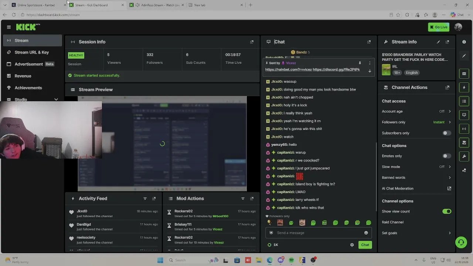Click the pin icon on the pinned message
The width and height of the screenshot is (473, 266).
point(360,63)
